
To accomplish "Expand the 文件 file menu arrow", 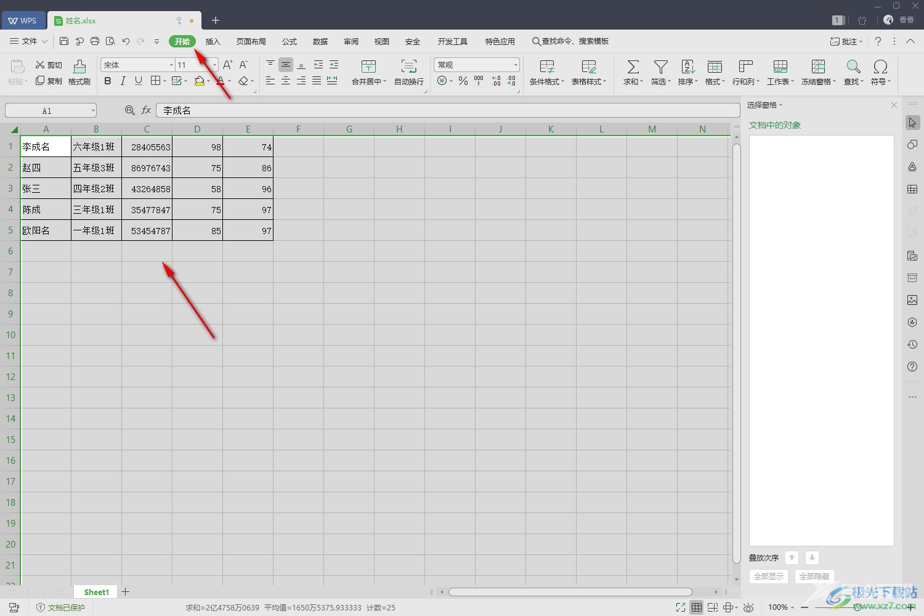I will 44,41.
